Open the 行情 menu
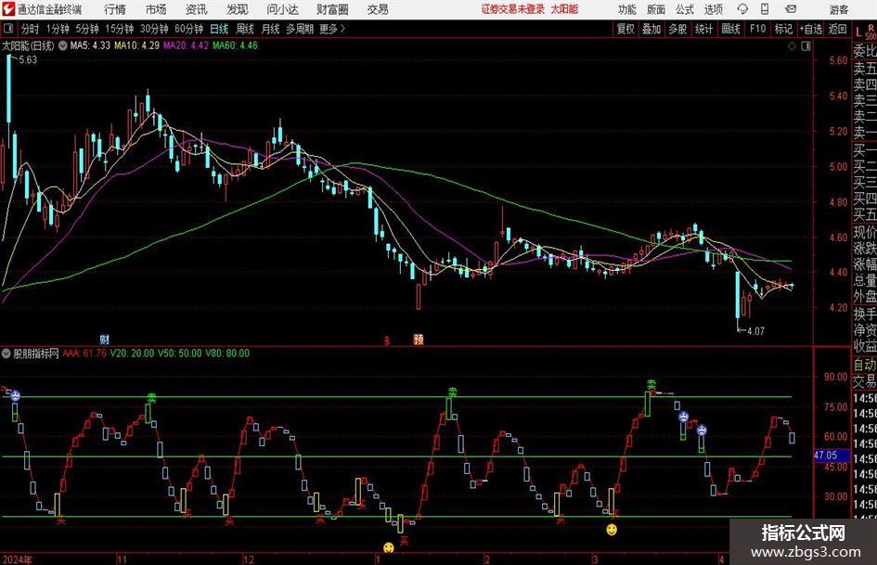The width and height of the screenshot is (877, 565). [115, 9]
